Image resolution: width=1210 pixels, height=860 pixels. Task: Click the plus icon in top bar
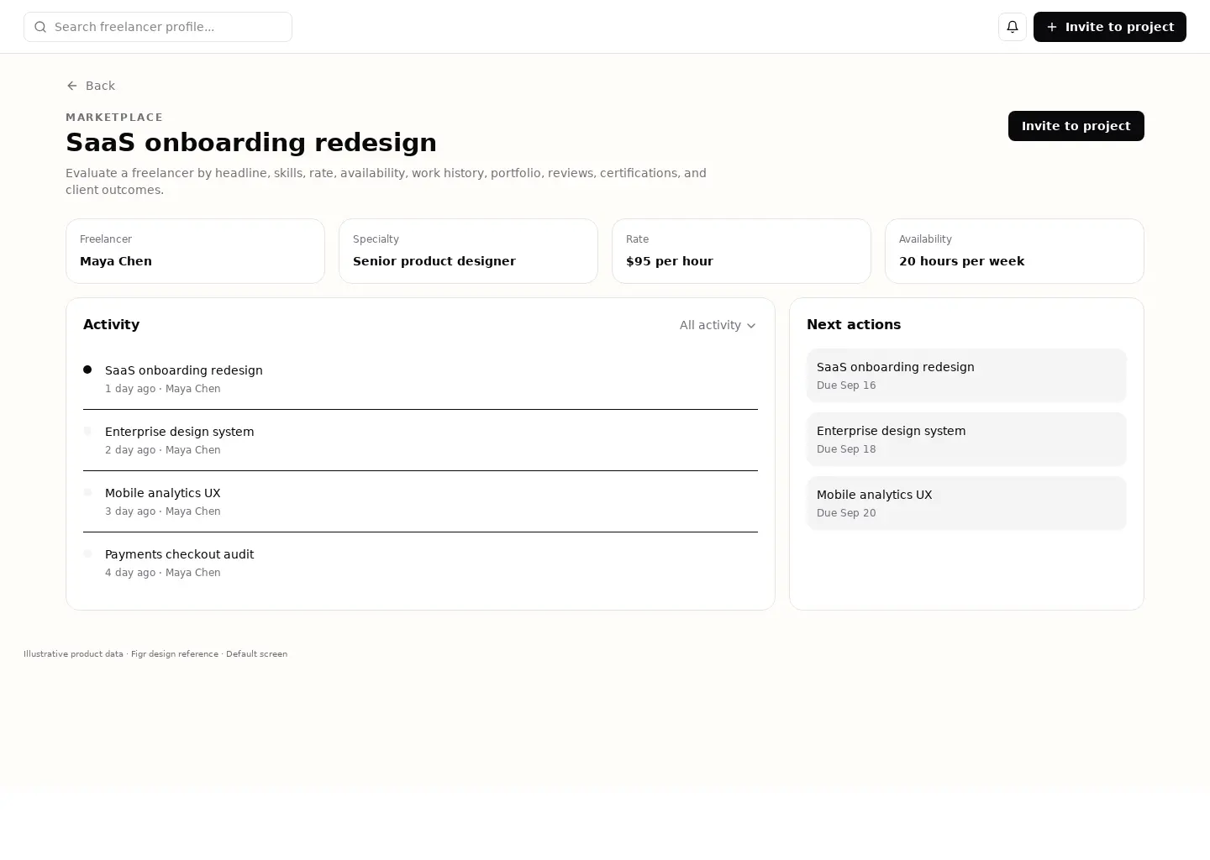(1052, 27)
